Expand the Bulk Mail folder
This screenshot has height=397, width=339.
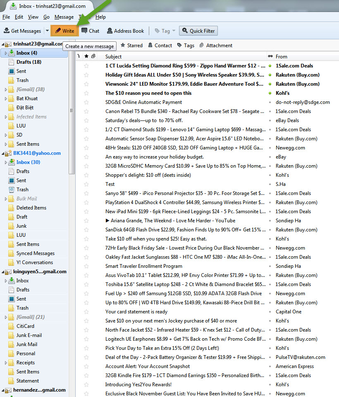tap(5, 199)
